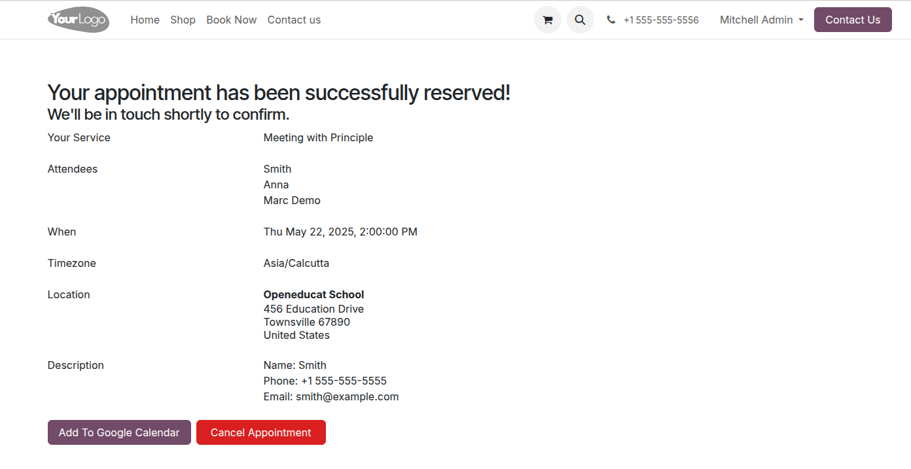Click the successfully reserved confirmation heading
The width and height of the screenshot is (911, 469).
pos(279,93)
